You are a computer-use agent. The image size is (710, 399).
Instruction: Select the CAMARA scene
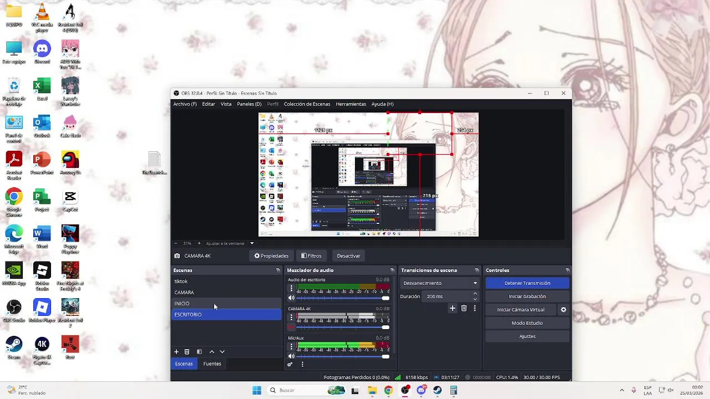pos(227,293)
